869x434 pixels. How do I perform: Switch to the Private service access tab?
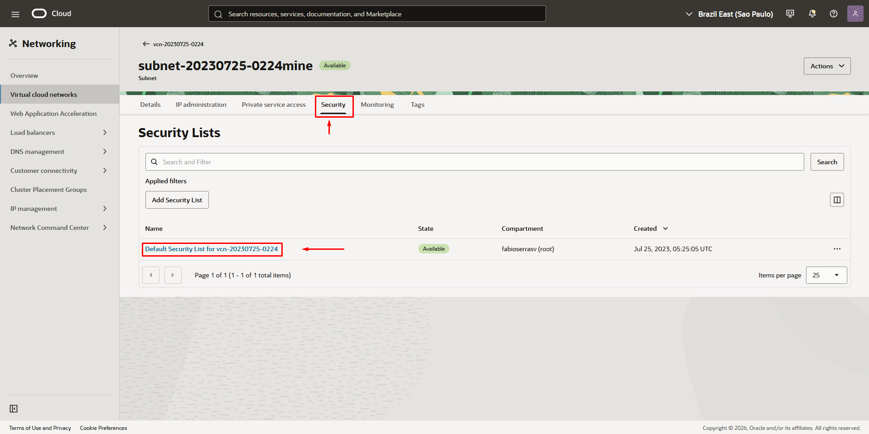click(x=274, y=105)
